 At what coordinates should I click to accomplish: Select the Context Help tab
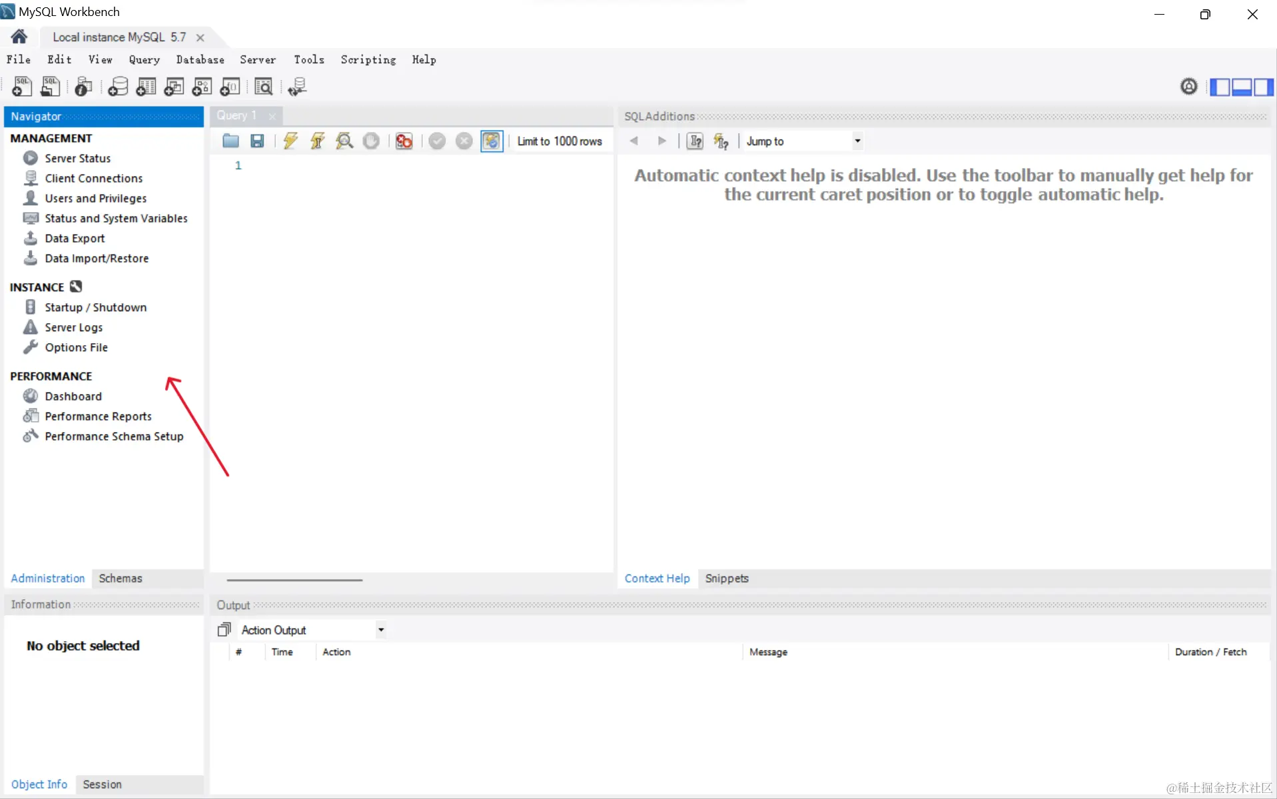pyautogui.click(x=657, y=578)
